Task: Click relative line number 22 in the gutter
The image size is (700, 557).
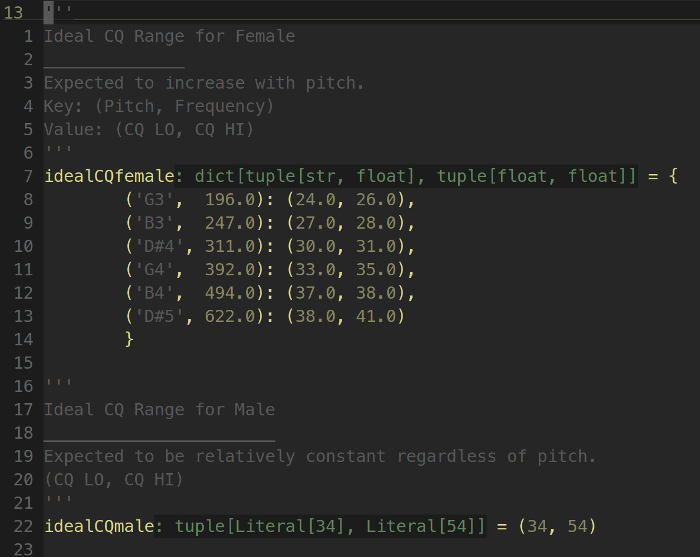Action: (23, 526)
